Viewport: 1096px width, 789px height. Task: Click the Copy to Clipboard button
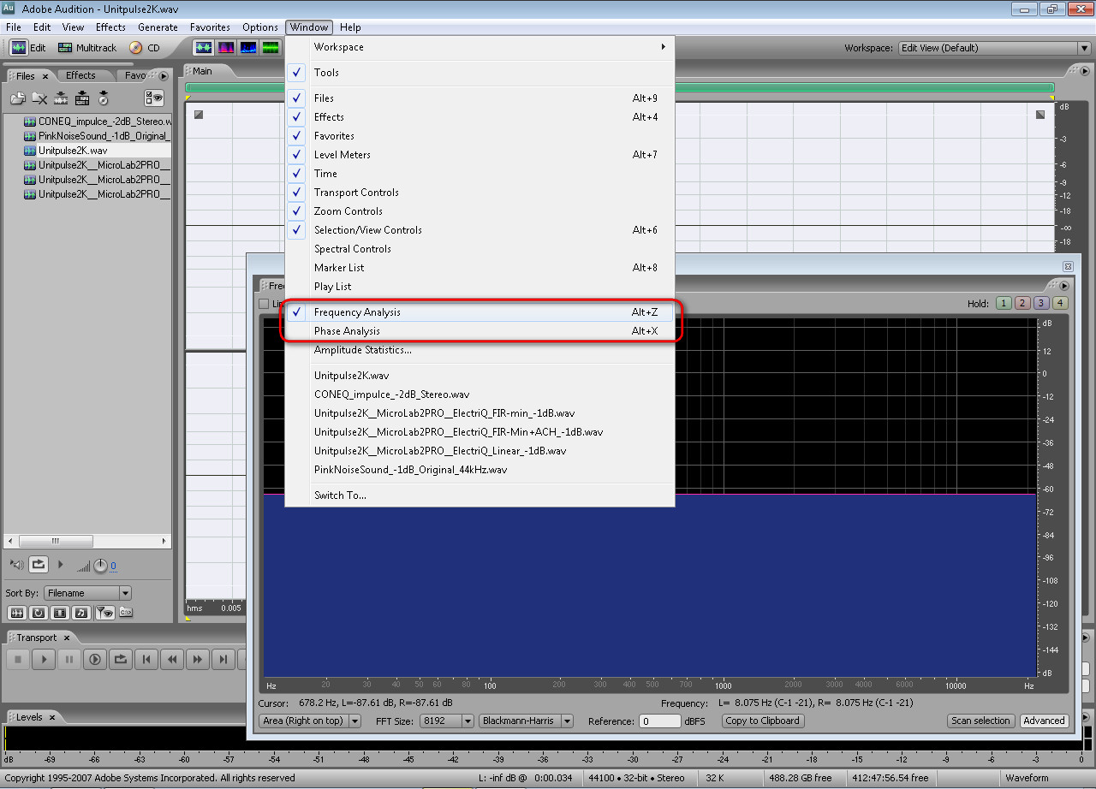coord(762,721)
